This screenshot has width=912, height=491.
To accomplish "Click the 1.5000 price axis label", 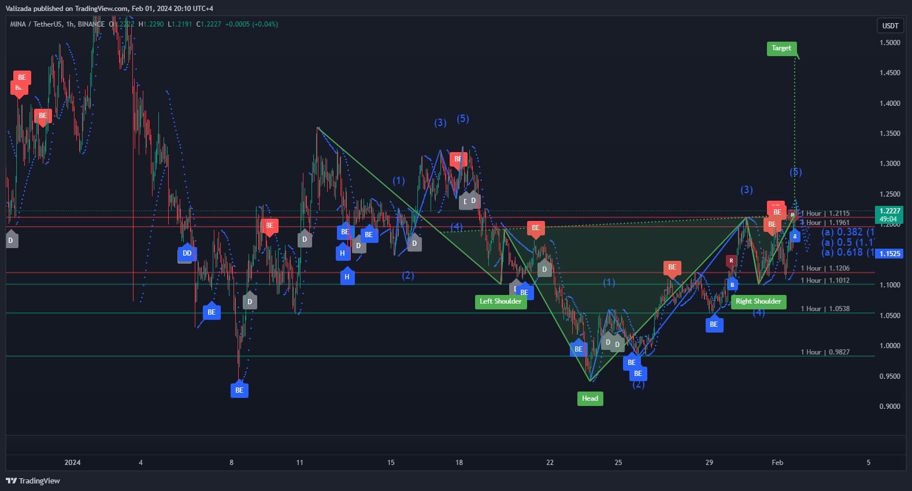I will pyautogui.click(x=890, y=43).
